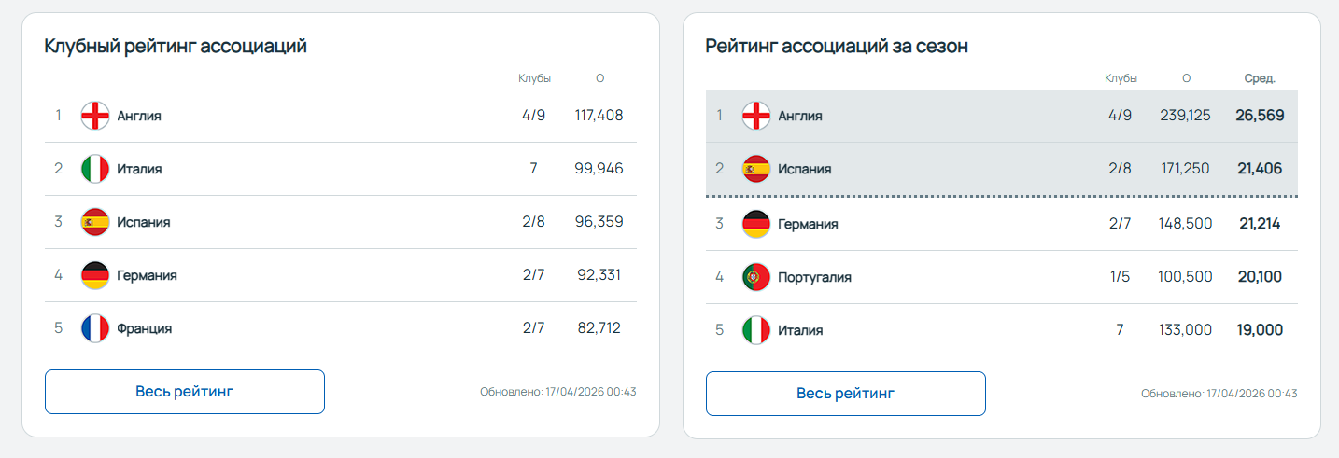The height and width of the screenshot is (458, 1339).
Task: Click Клубы column header in club ranking
Action: click(534, 78)
